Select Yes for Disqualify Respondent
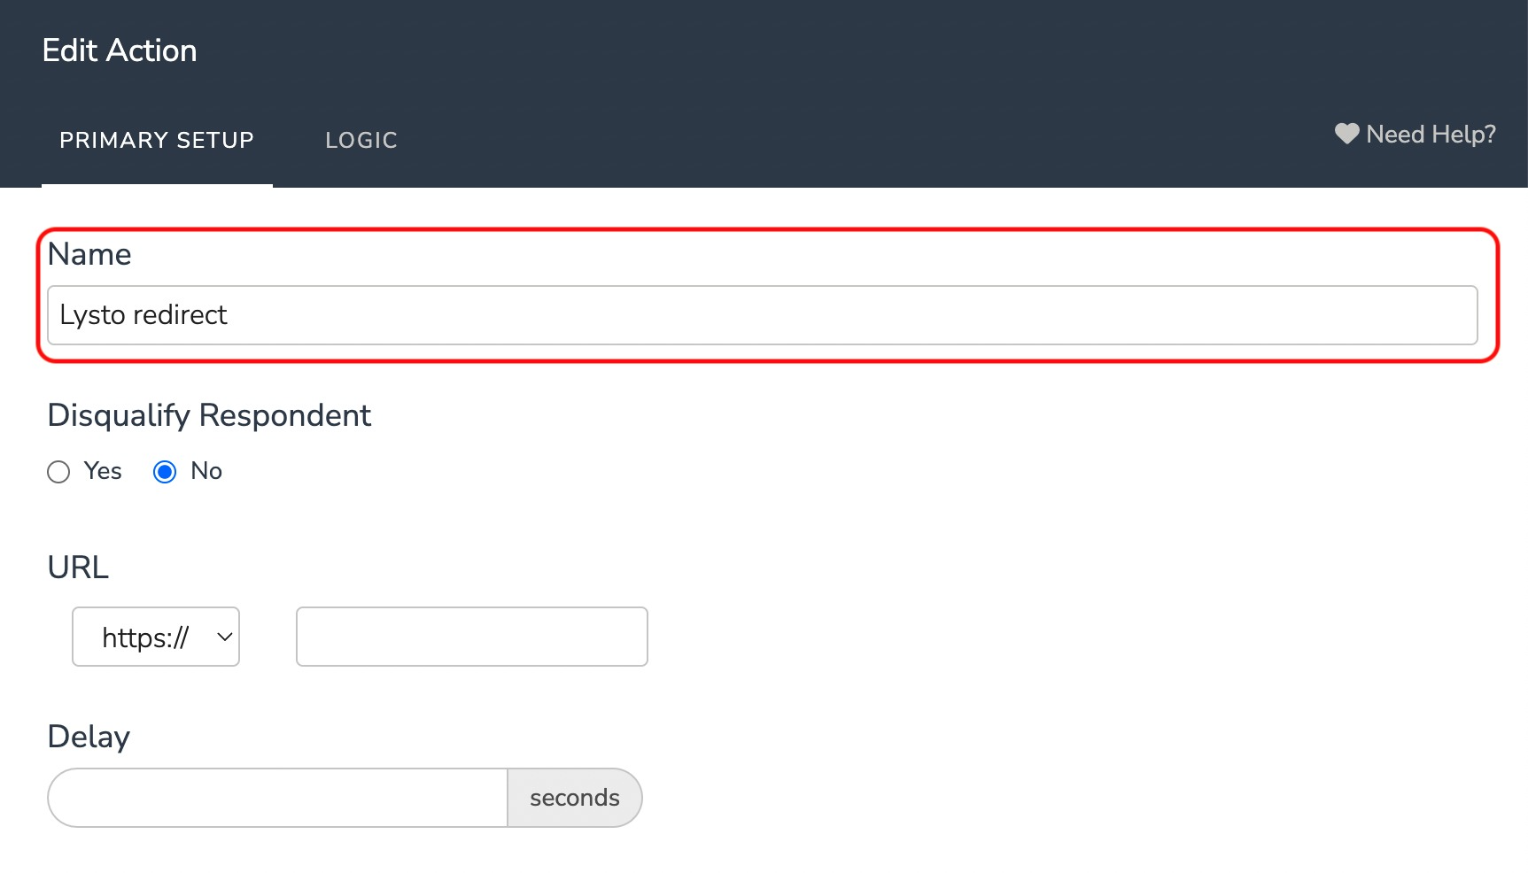 point(58,472)
